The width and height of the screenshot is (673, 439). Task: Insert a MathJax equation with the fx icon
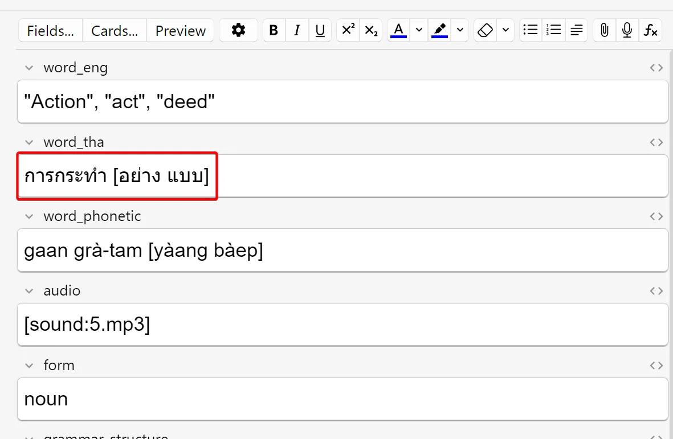[650, 30]
